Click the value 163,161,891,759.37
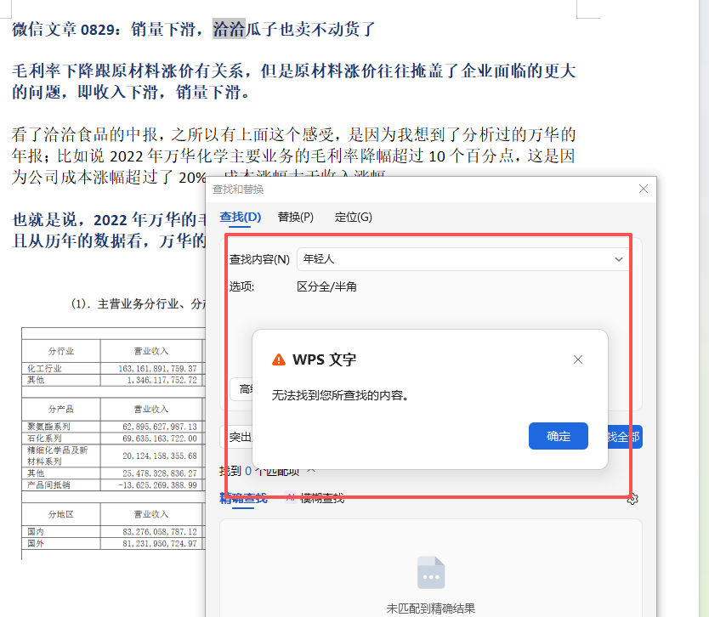 (x=158, y=369)
